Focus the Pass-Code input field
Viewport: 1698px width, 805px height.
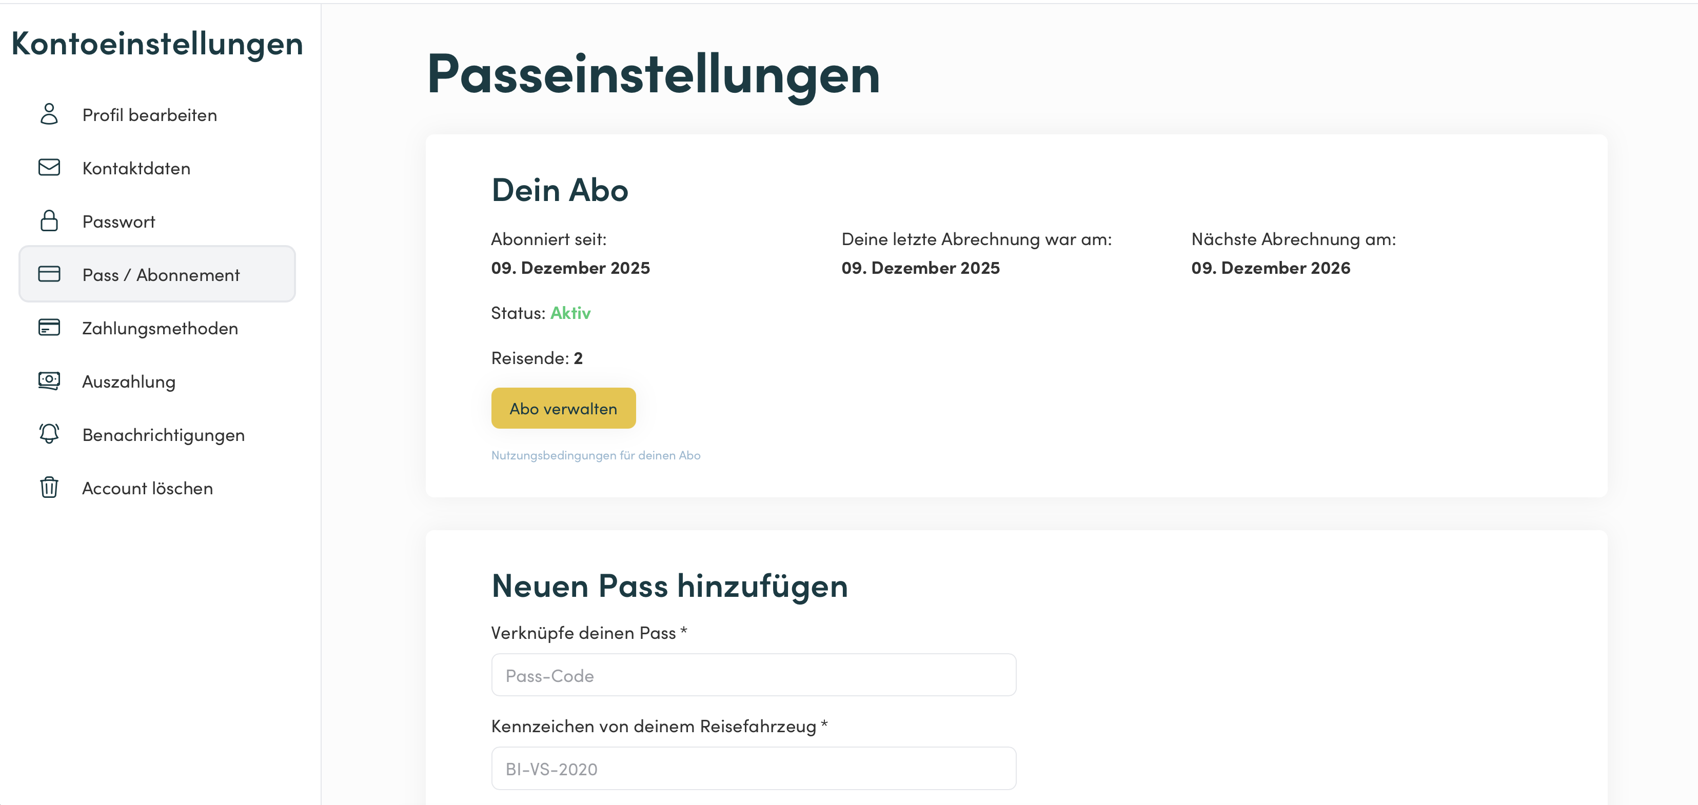pos(754,675)
